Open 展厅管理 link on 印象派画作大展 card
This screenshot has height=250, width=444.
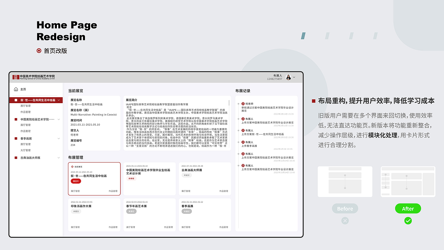[75, 227]
